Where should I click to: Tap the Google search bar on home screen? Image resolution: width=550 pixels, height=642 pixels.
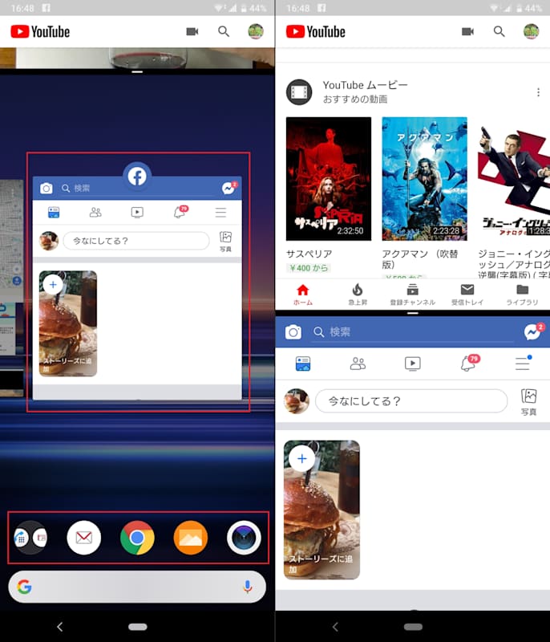[137, 587]
